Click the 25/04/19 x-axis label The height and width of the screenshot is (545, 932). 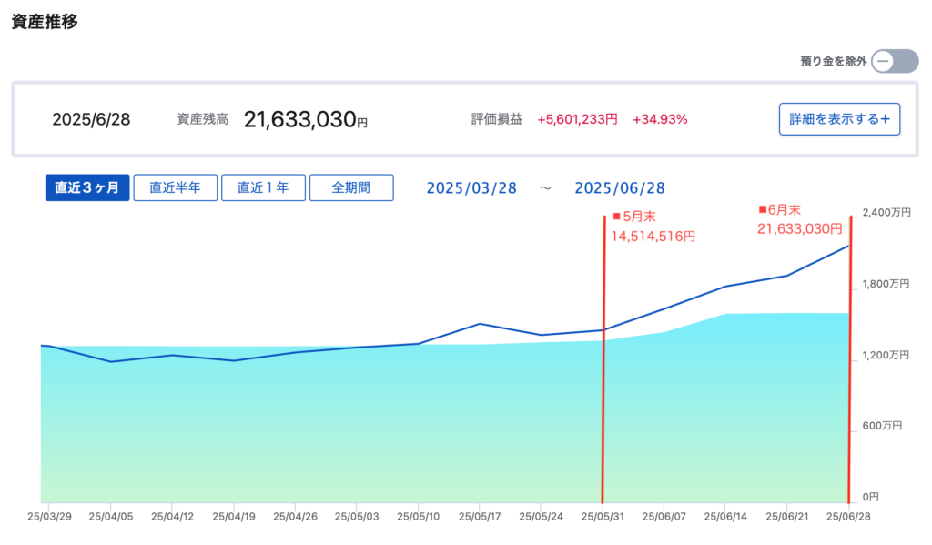pos(234,517)
